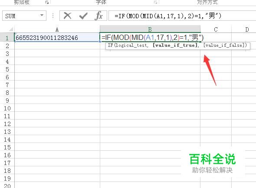The height and width of the screenshot is (188, 256).
Task: Click value_if_false in the IF tooltip
Action: pyautogui.click(x=224, y=45)
